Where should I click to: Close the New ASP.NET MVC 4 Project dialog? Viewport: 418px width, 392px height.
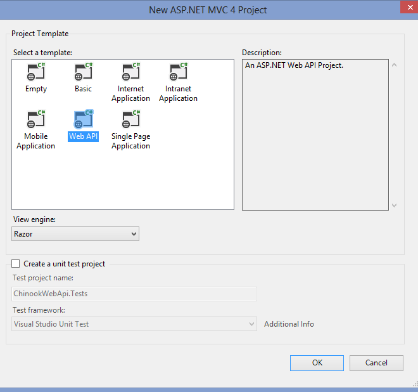[x=410, y=7]
